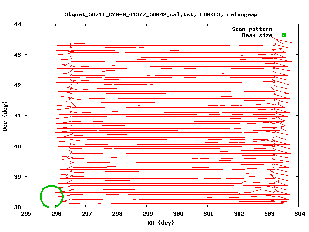The width and height of the screenshot is (309, 232).
Task: Click the green beam size legend marker
Action: click(284, 35)
